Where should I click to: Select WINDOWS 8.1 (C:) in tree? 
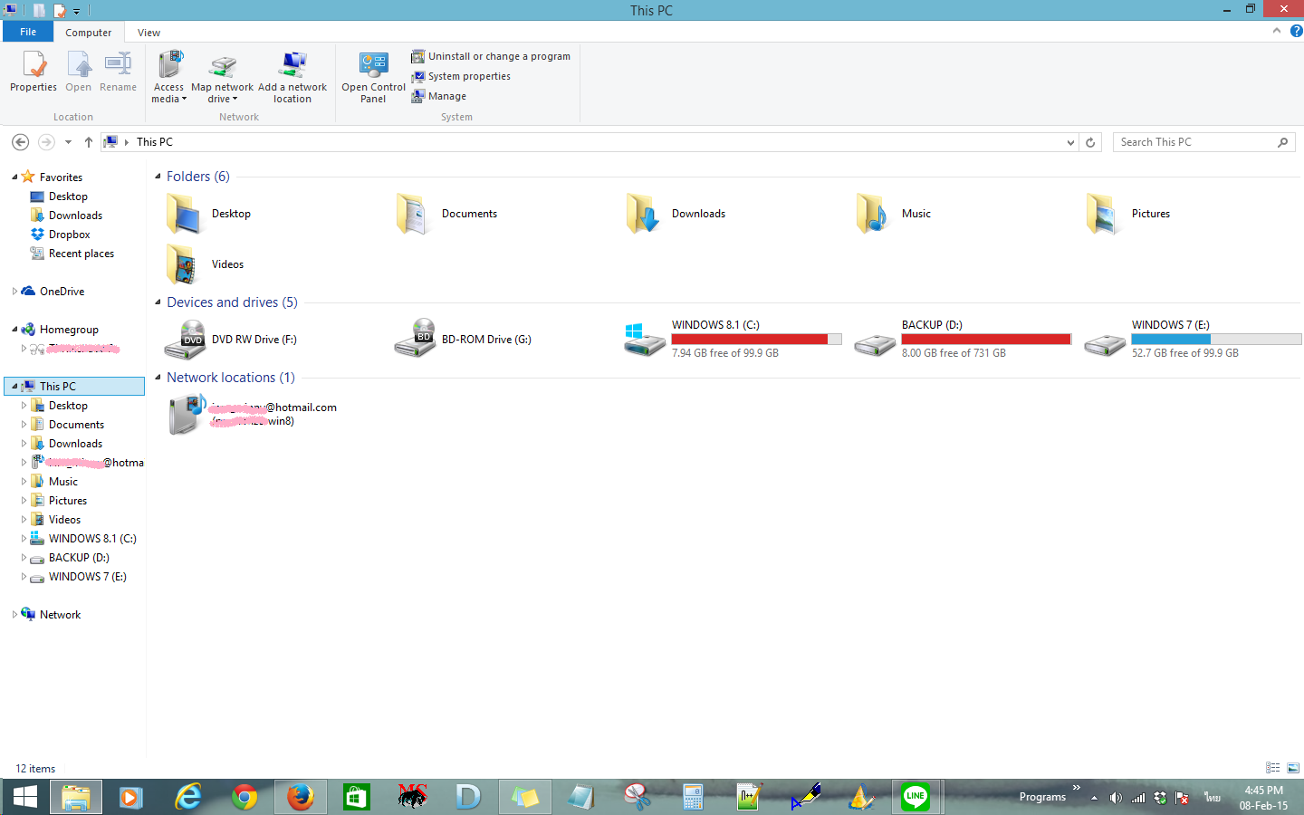pyautogui.click(x=82, y=539)
